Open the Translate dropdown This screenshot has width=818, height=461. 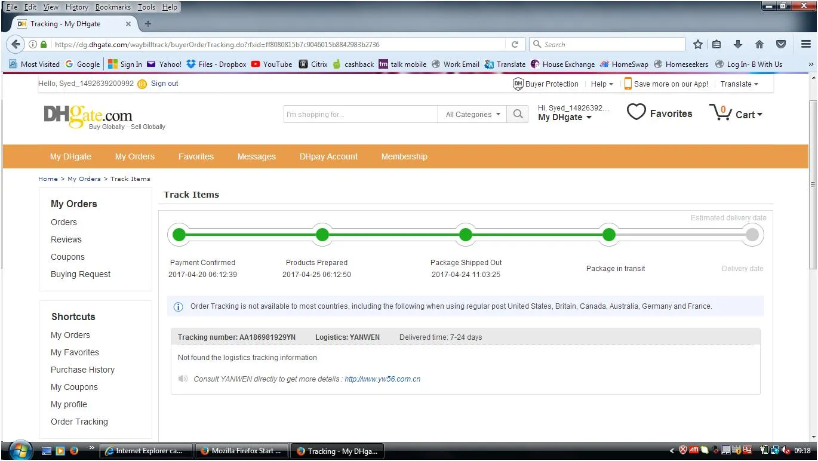click(x=739, y=84)
